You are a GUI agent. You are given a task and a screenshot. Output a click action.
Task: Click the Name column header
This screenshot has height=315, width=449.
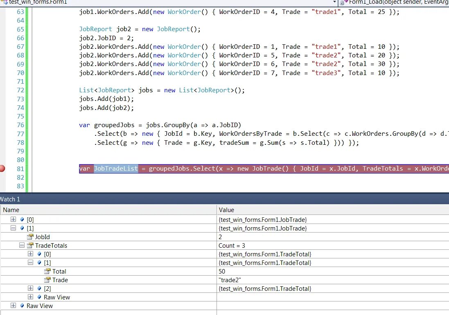pyautogui.click(x=108, y=210)
